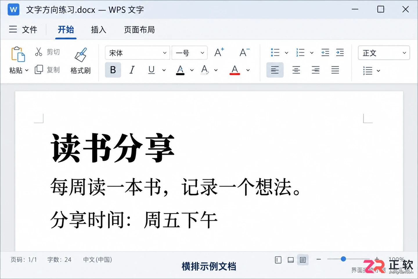Image resolution: width=418 pixels, height=279 pixels.
Task: Click the 中文(中国) language indicator
Action: (x=98, y=260)
